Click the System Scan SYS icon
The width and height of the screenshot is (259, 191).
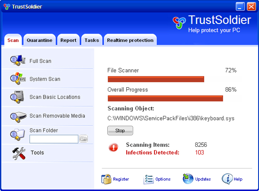18,79
